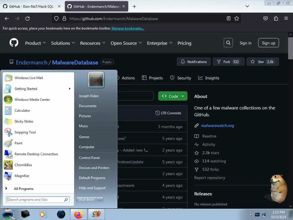Viewport: 293px width, 220px height.
Task: Open the Pocket save icon
Action: coord(265,18)
